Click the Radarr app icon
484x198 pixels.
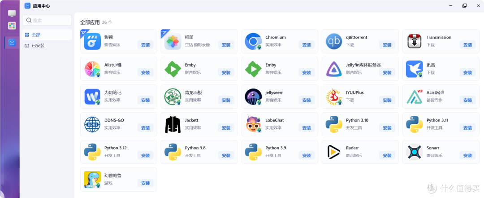coord(334,152)
